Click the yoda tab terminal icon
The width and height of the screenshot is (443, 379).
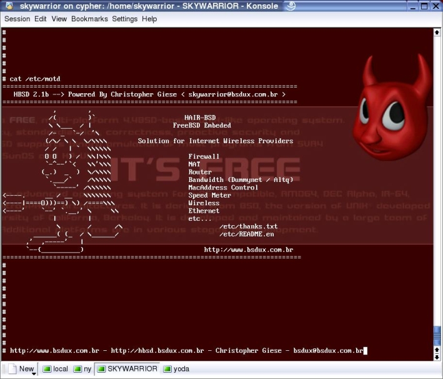[x=168, y=369]
